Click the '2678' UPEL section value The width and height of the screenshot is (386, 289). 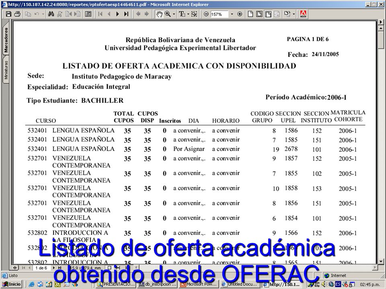(291, 149)
